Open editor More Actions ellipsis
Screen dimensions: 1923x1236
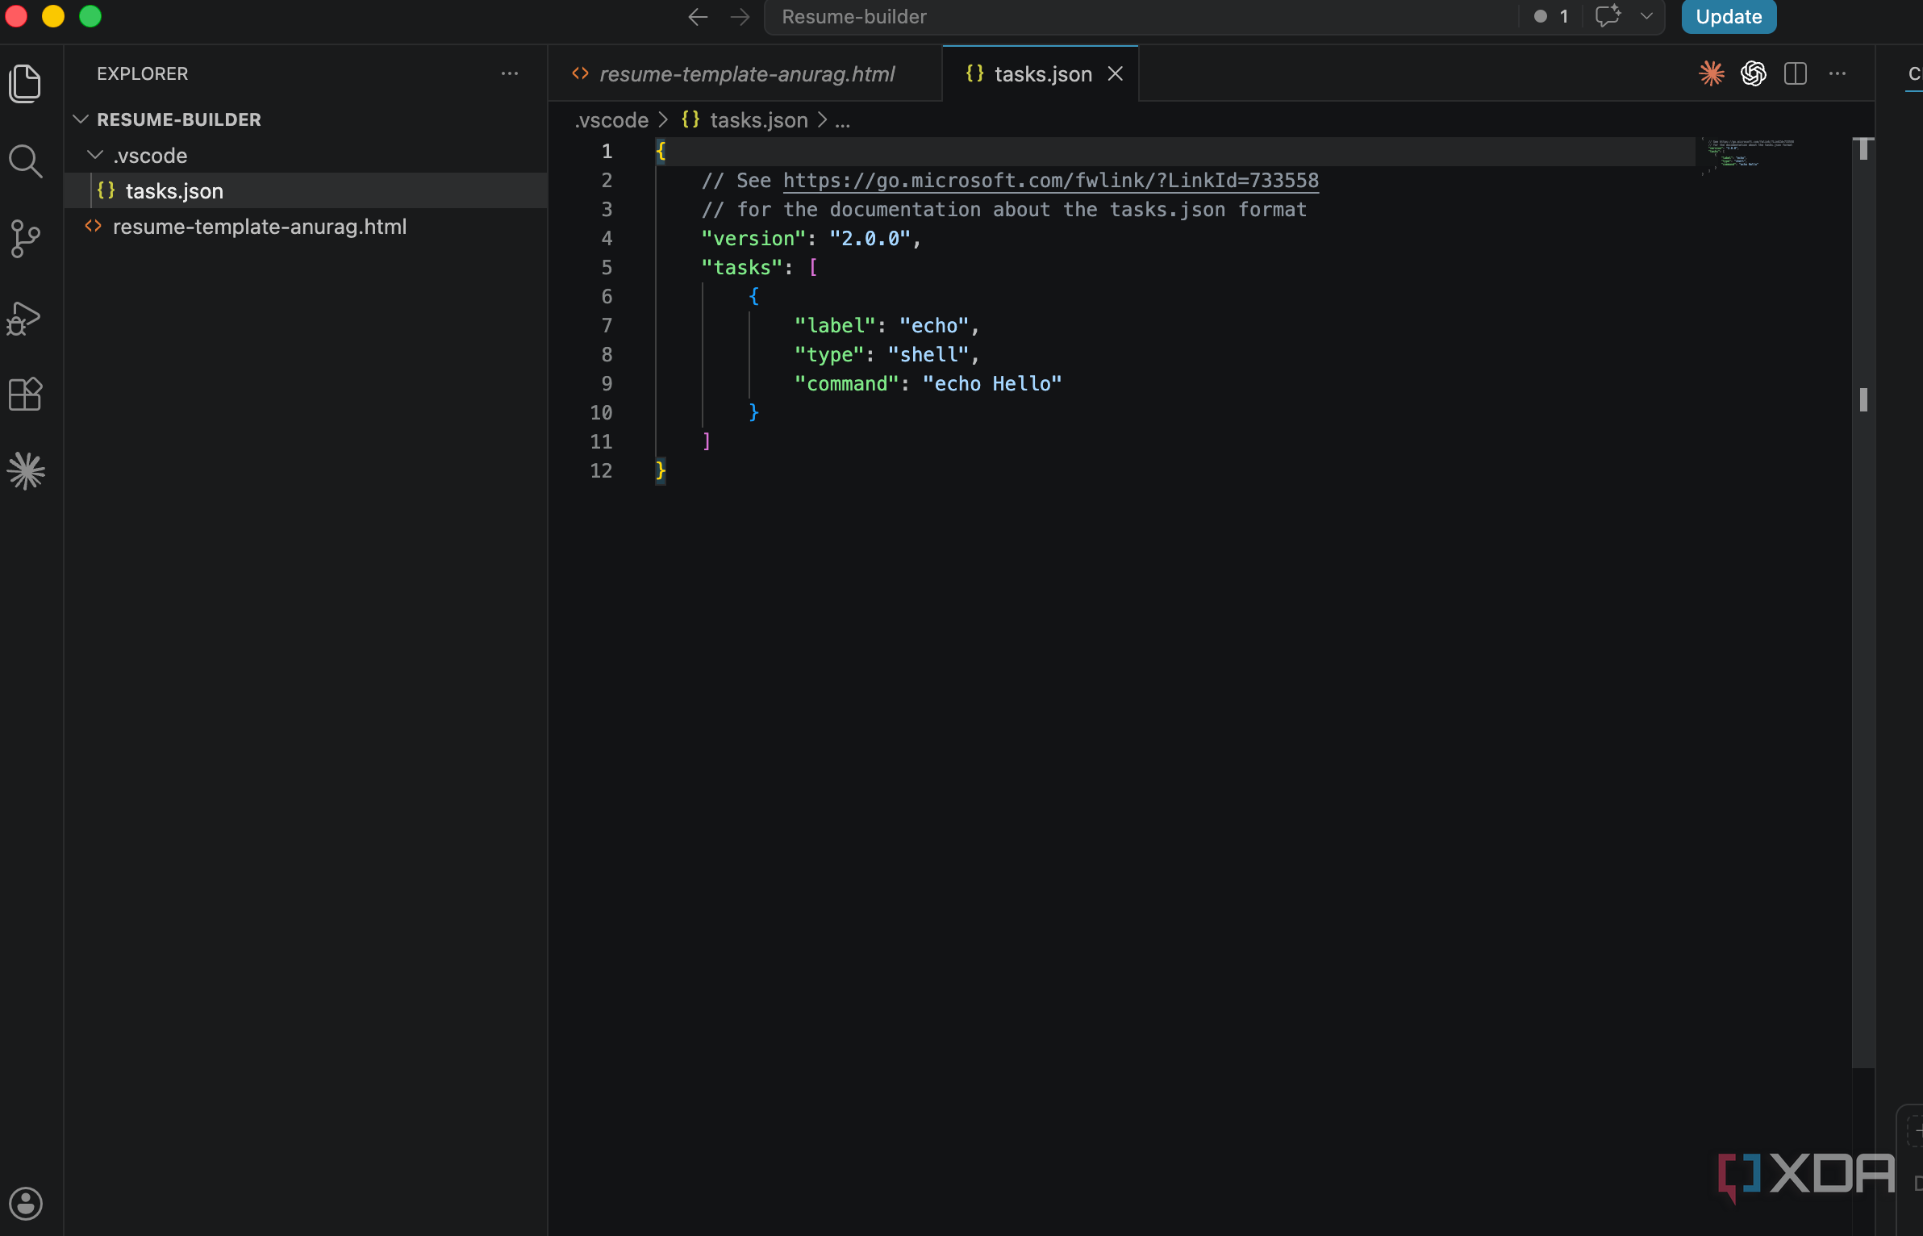click(1837, 73)
